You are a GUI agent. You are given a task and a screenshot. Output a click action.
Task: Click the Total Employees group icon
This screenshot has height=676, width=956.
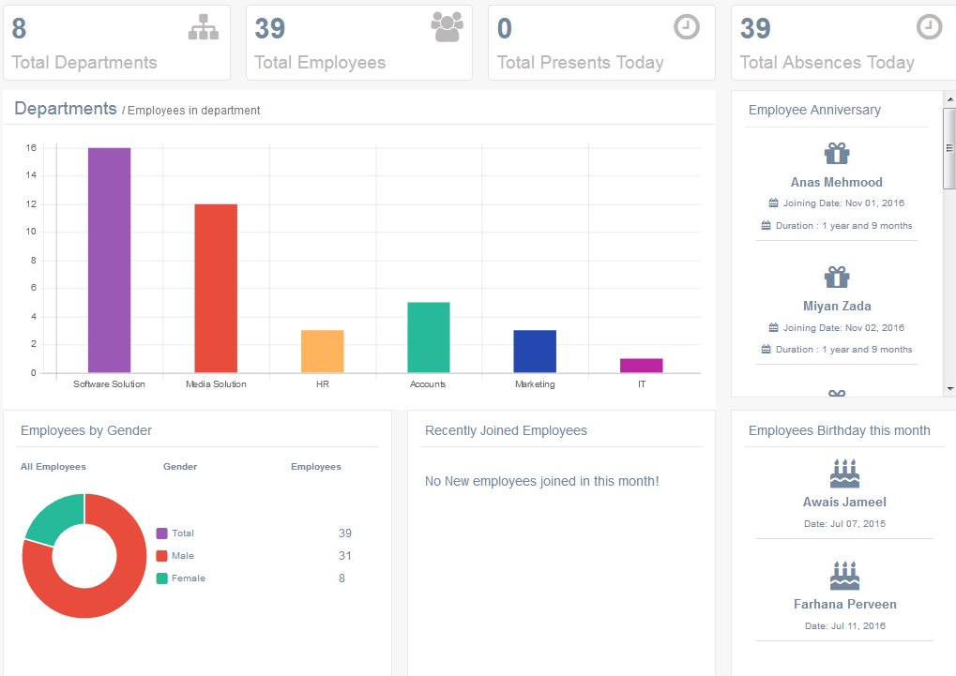point(447,27)
